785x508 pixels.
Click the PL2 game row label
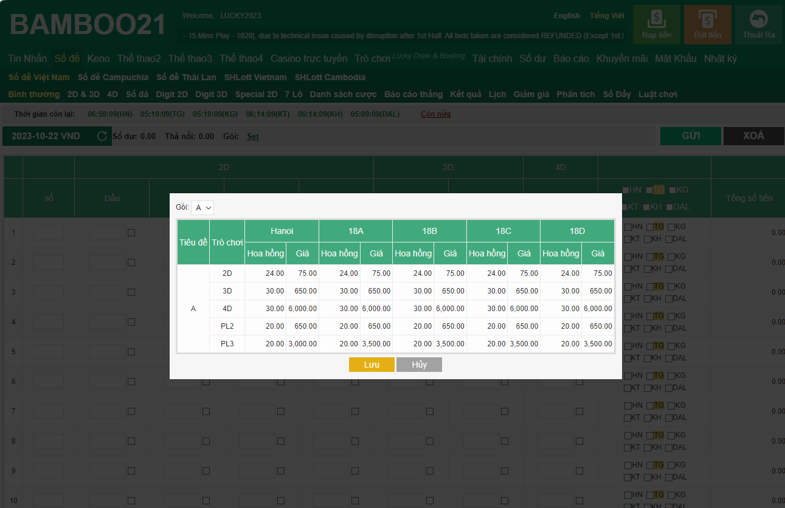(227, 326)
